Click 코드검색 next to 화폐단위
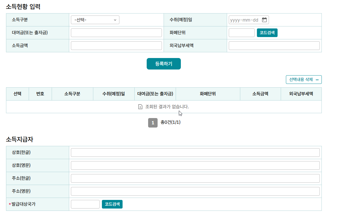 (x=267, y=33)
